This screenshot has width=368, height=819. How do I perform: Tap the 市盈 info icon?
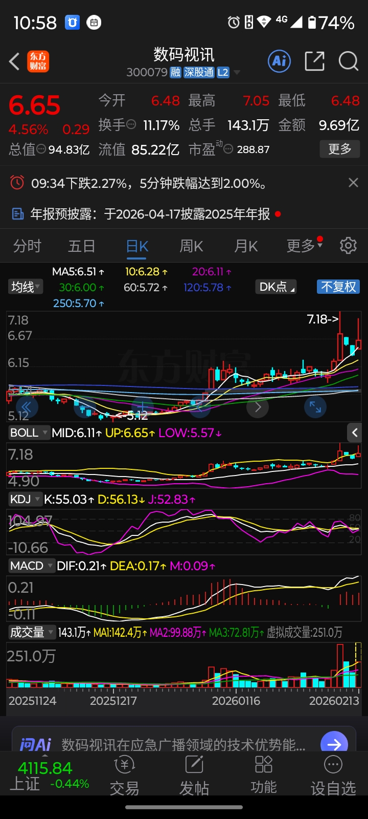pos(228,149)
